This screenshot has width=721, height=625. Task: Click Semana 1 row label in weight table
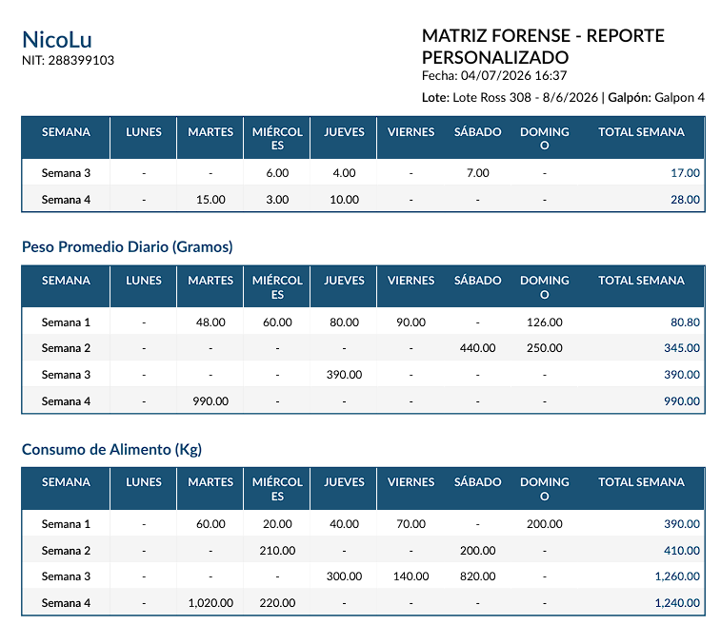point(66,322)
